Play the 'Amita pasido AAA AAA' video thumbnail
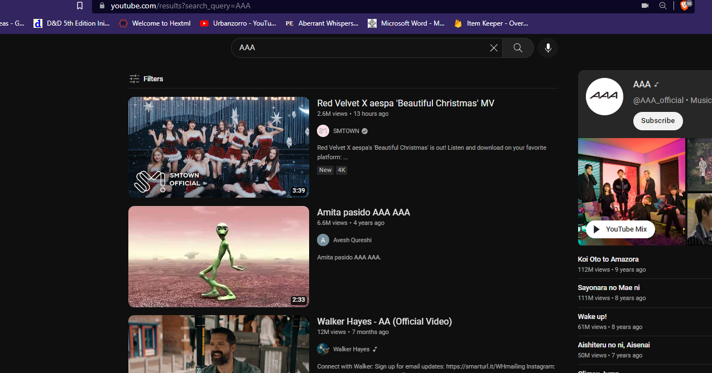712x373 pixels. (218, 256)
